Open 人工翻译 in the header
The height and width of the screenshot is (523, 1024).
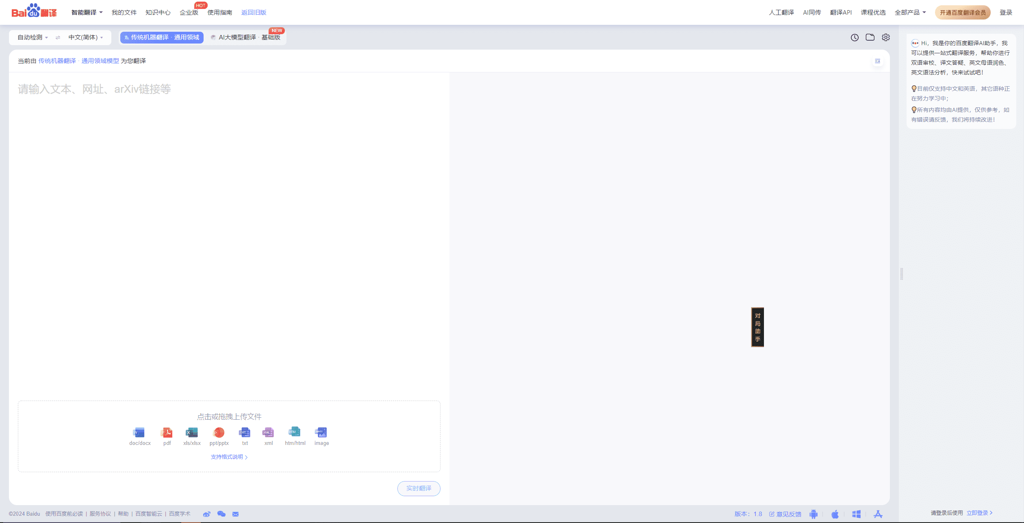781,13
